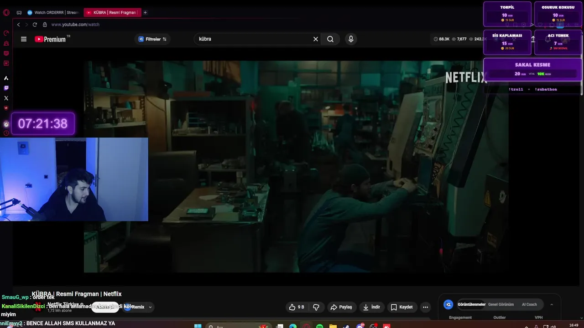584x328 pixels.
Task: Clear the kübra search text
Action: point(315,39)
